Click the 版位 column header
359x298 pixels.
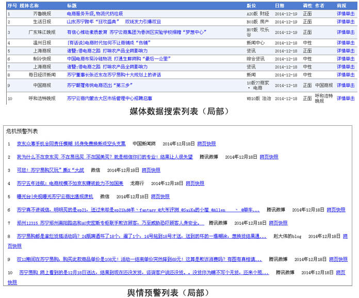[251, 6]
